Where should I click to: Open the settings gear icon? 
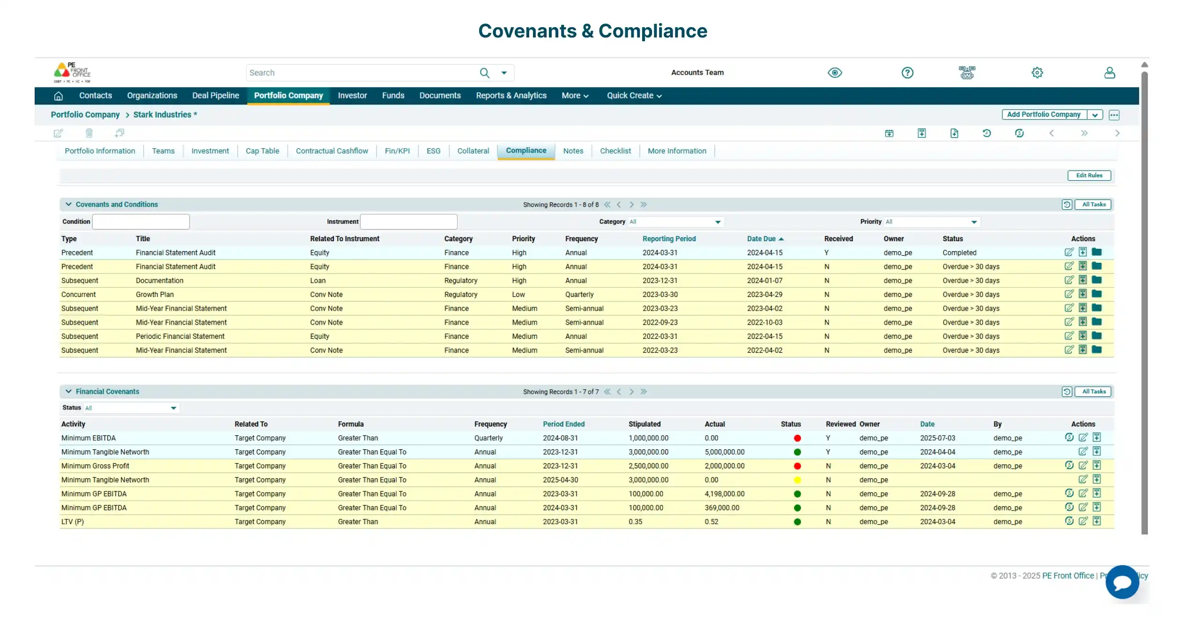(x=1037, y=73)
